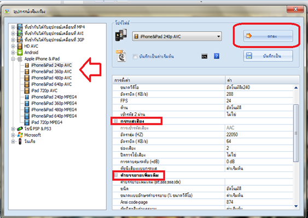Viewport: 308px width, 218px height.
Task: Close the dialog with the X button
Action: click(295, 9)
